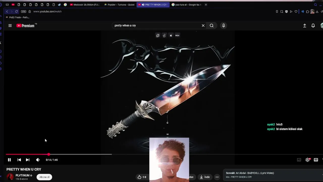323x182 pixels.
Task: Add page to bookmarks with heart icon
Action: tap(296, 11)
